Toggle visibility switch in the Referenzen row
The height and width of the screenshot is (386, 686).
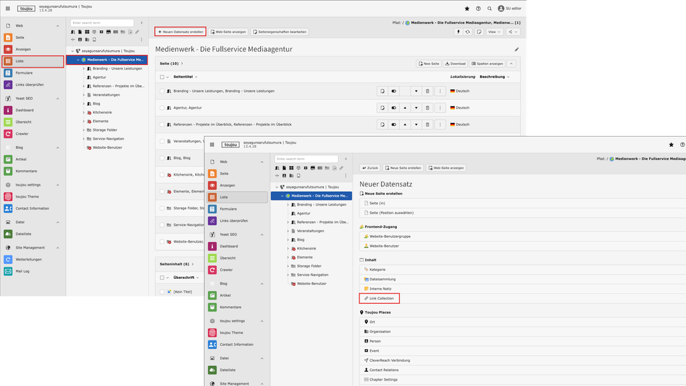point(393,125)
